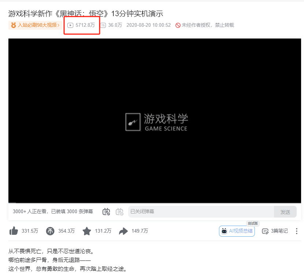Click the video progress bar
Viewport: 304px width, 277px height.
tap(155, 203)
